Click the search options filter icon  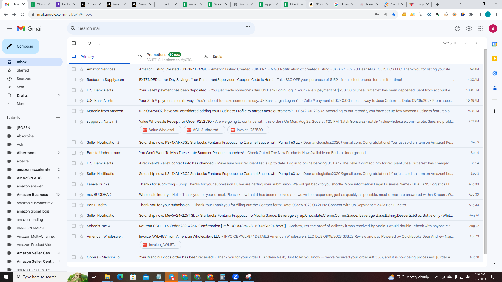248,28
